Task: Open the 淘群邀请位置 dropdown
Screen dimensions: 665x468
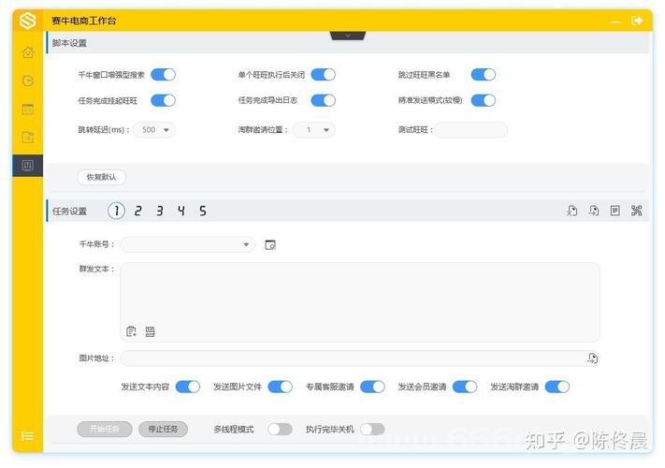Action: (314, 130)
